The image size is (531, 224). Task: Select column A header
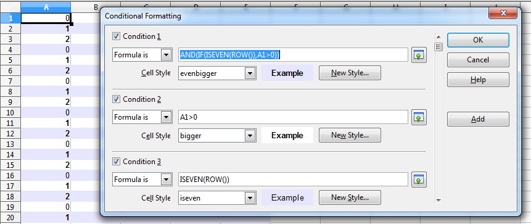click(x=46, y=7)
